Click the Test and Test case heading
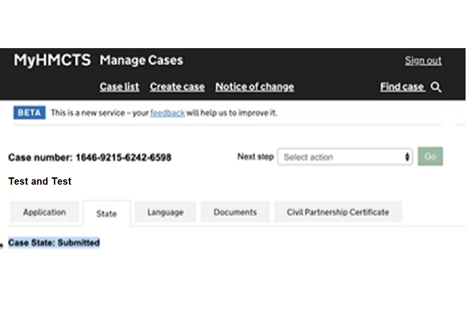466x311 pixels. pyautogui.click(x=40, y=181)
